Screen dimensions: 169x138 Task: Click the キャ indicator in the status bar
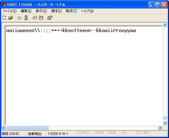124,133
